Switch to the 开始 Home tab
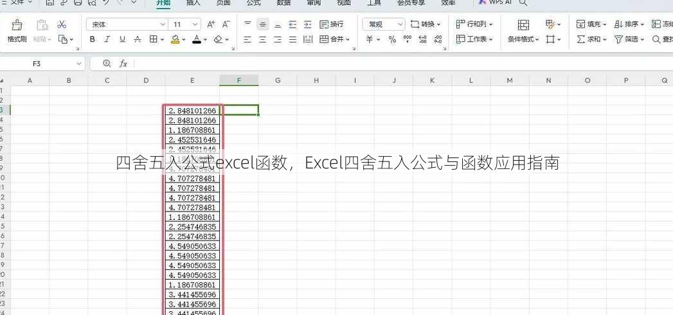Image resolution: width=673 pixels, height=315 pixels. point(163,3)
